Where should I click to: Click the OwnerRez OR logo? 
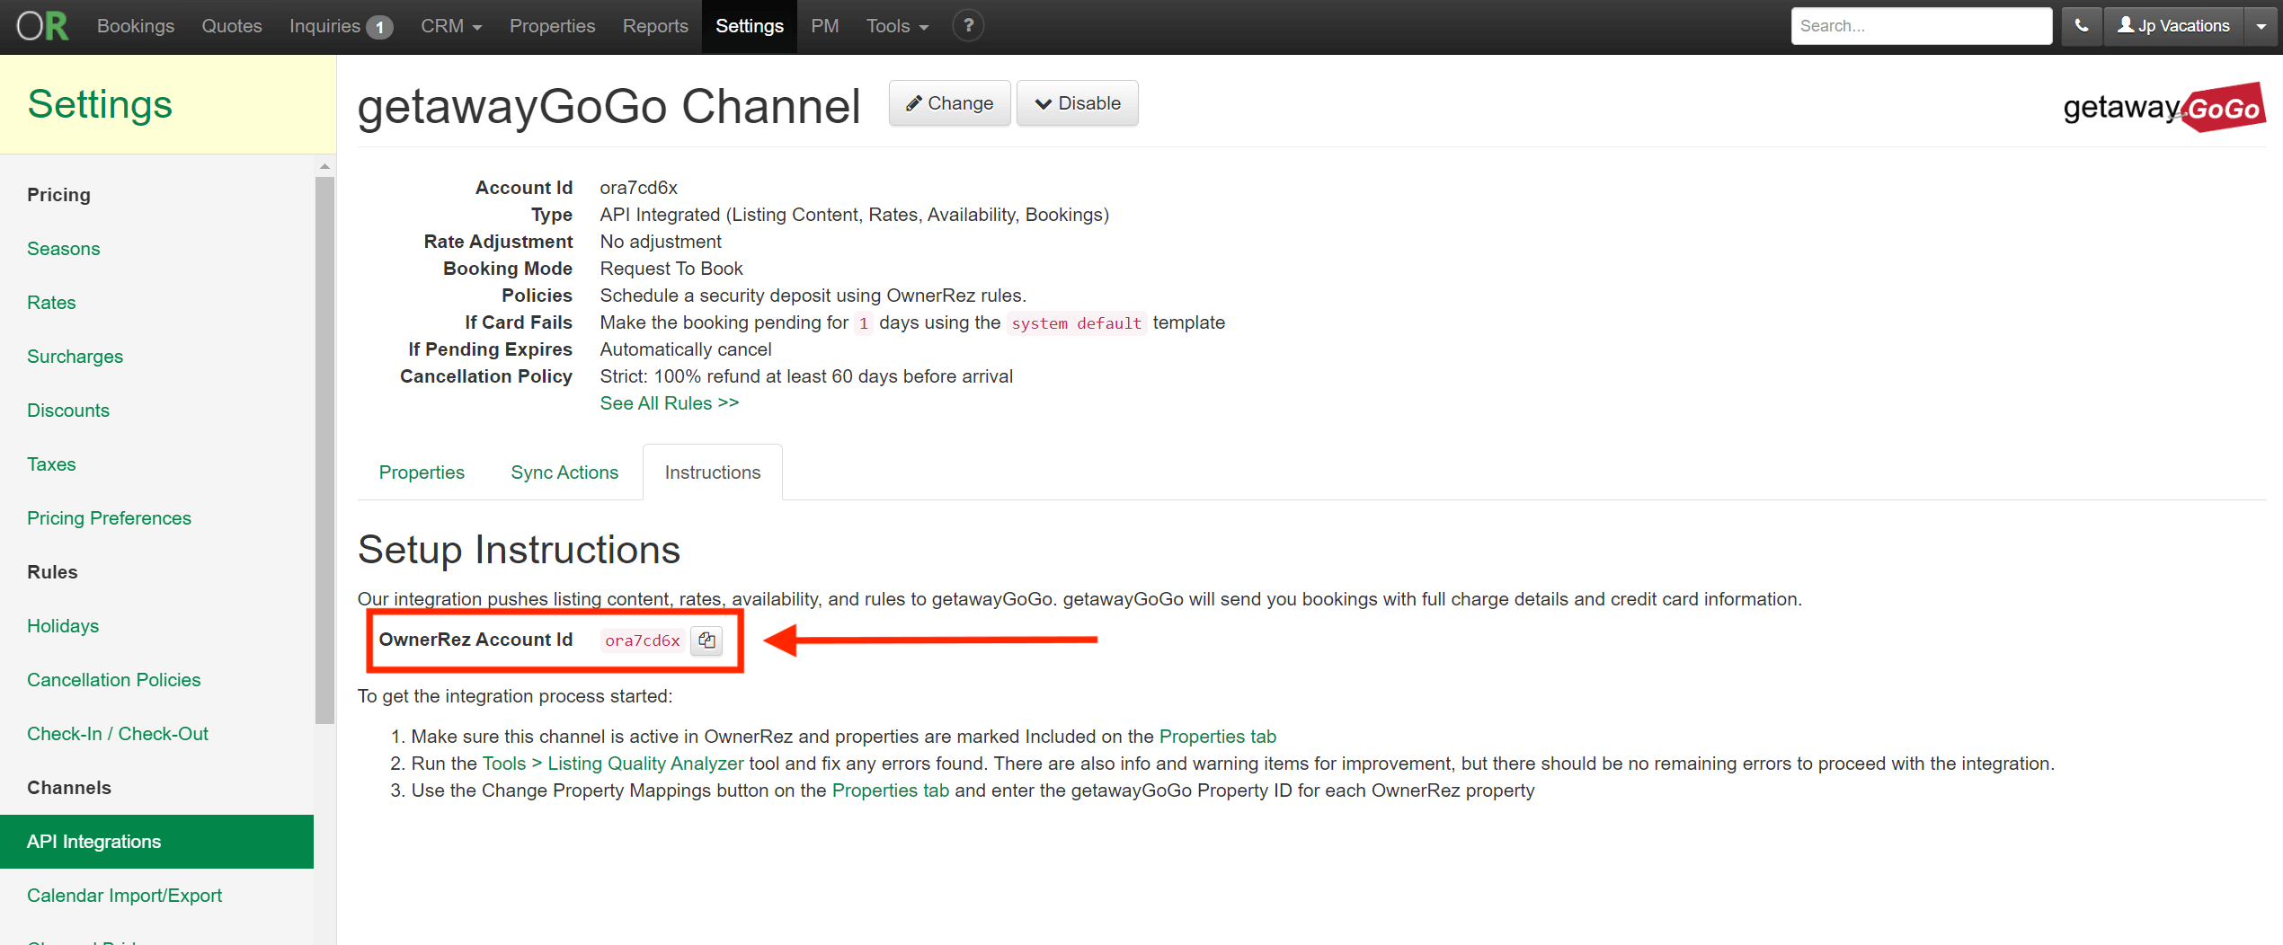coord(42,26)
